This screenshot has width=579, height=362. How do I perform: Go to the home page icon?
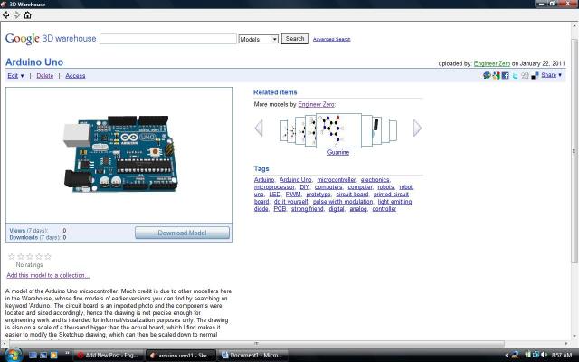coord(27,15)
